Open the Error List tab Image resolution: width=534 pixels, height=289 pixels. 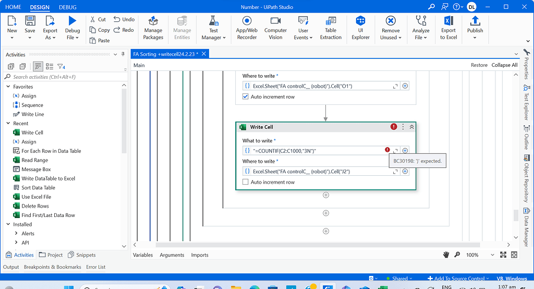pyautogui.click(x=96, y=267)
